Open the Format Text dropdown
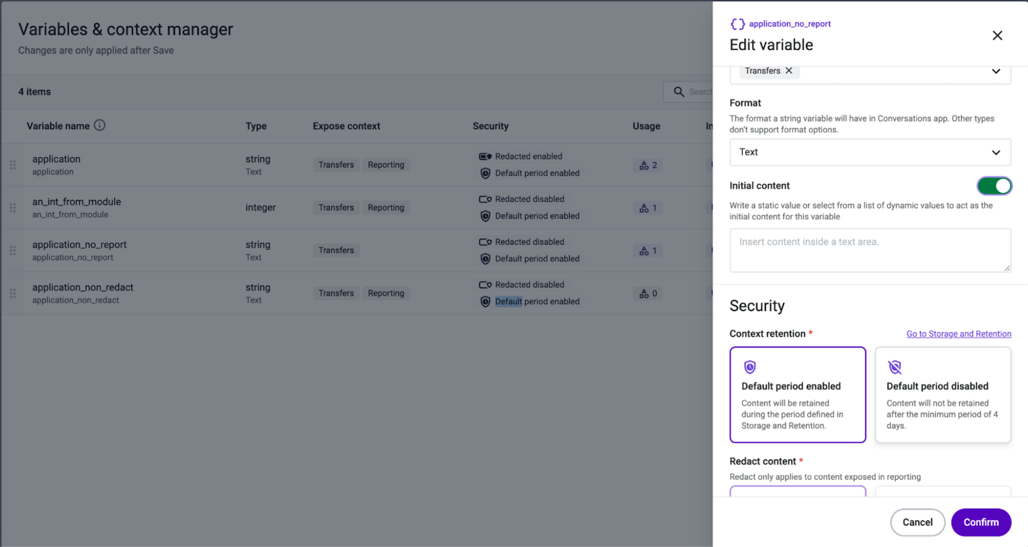 (x=870, y=152)
